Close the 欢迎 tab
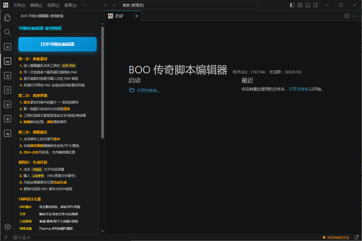 click(x=137, y=16)
